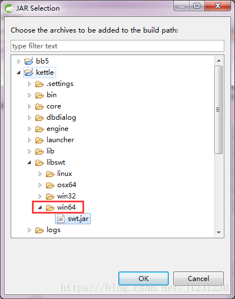
Task: Select the engine label
Action: tap(57, 129)
